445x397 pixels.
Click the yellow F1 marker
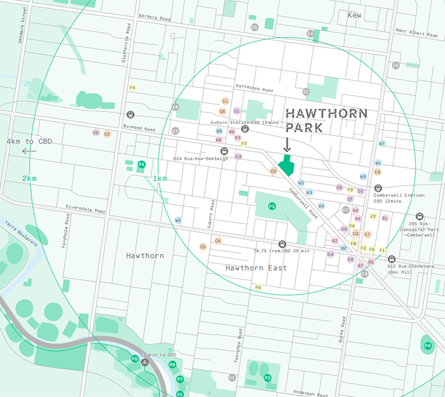coord(382,250)
